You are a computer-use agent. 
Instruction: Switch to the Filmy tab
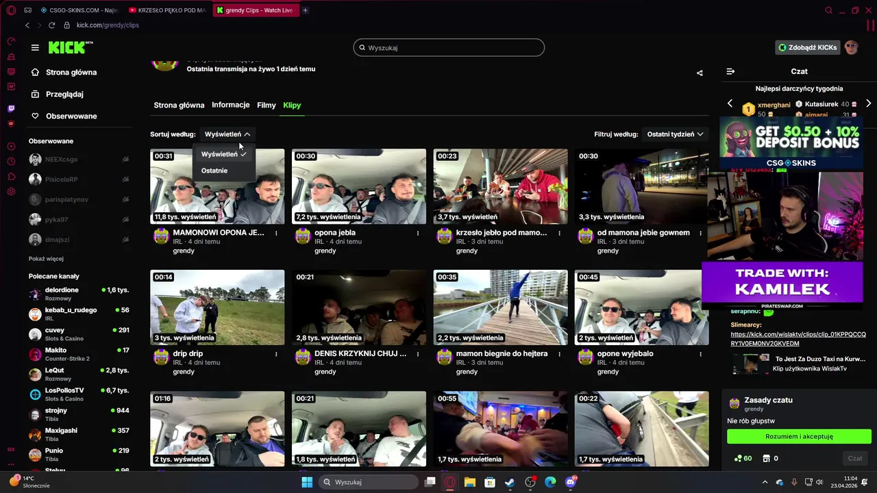267,105
